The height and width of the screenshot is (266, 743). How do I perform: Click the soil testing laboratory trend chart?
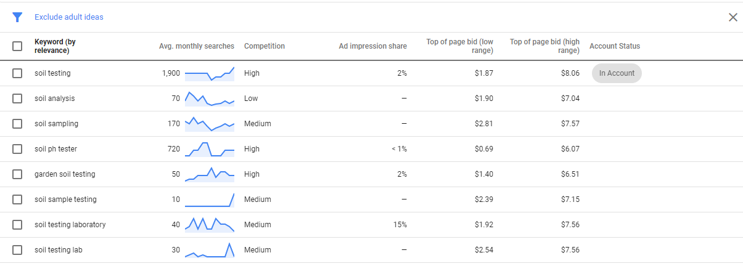210,225
